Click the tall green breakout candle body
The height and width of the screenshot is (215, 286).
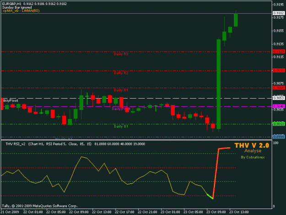(x=219, y=84)
